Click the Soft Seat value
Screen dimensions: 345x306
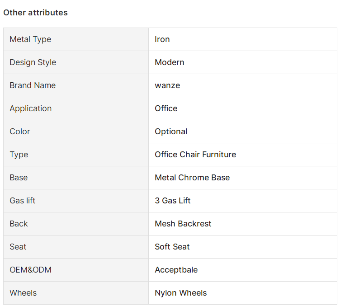[x=172, y=247]
